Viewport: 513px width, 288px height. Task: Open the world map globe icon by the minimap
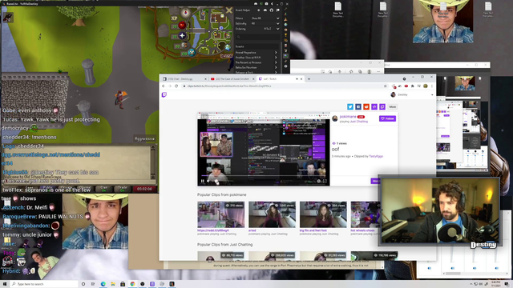pos(228,48)
